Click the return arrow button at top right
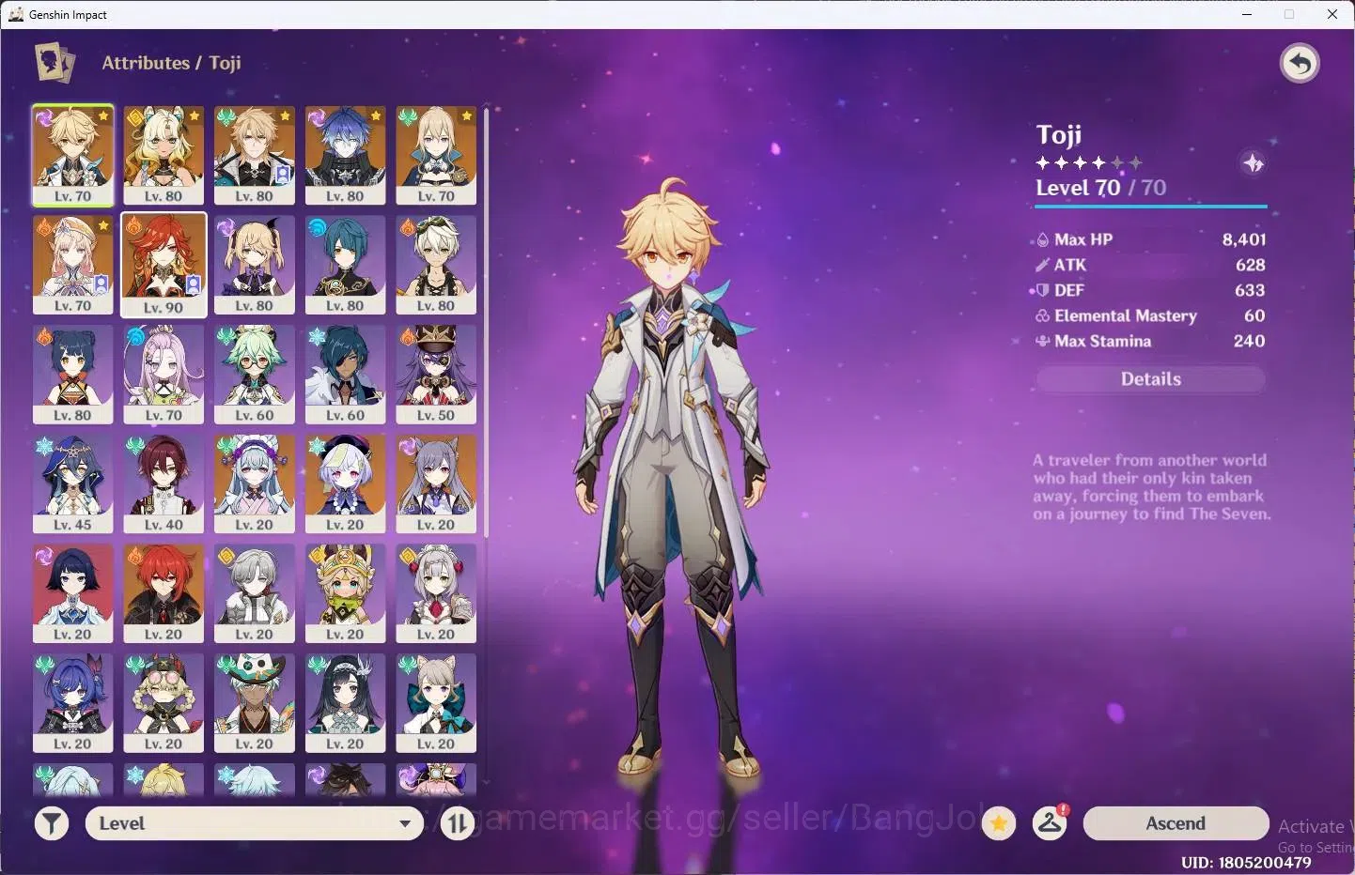The width and height of the screenshot is (1355, 875). 1300,64
